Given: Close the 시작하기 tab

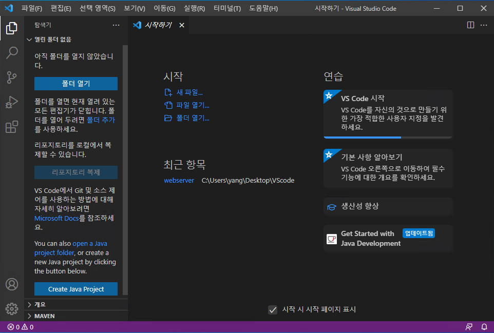Looking at the screenshot, I should pos(182,25).
